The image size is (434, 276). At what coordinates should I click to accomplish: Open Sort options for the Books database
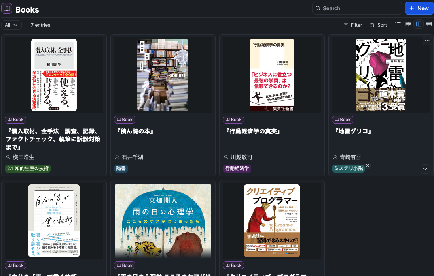click(x=378, y=25)
